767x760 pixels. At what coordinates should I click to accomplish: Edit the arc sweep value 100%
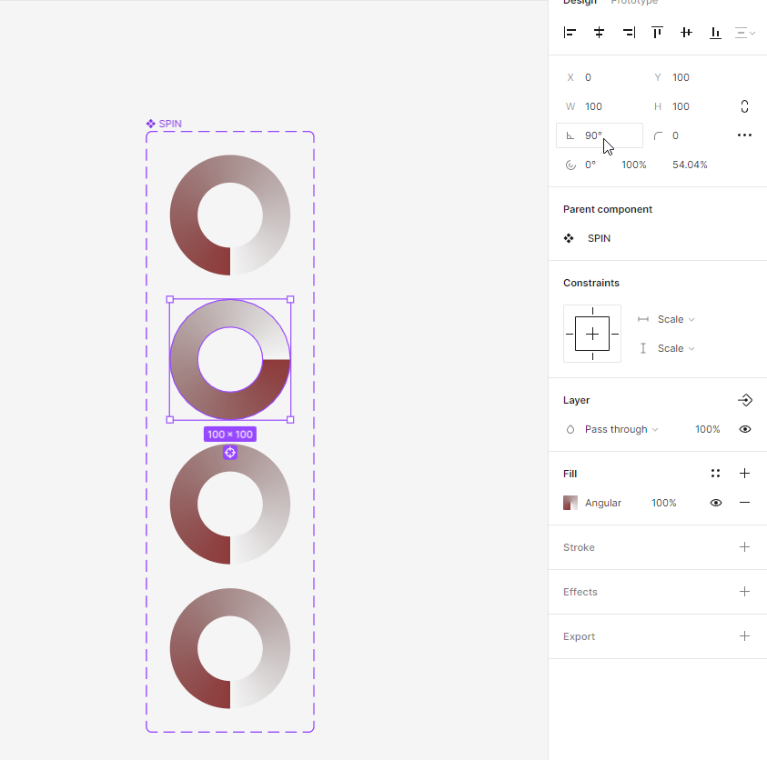[x=634, y=165]
